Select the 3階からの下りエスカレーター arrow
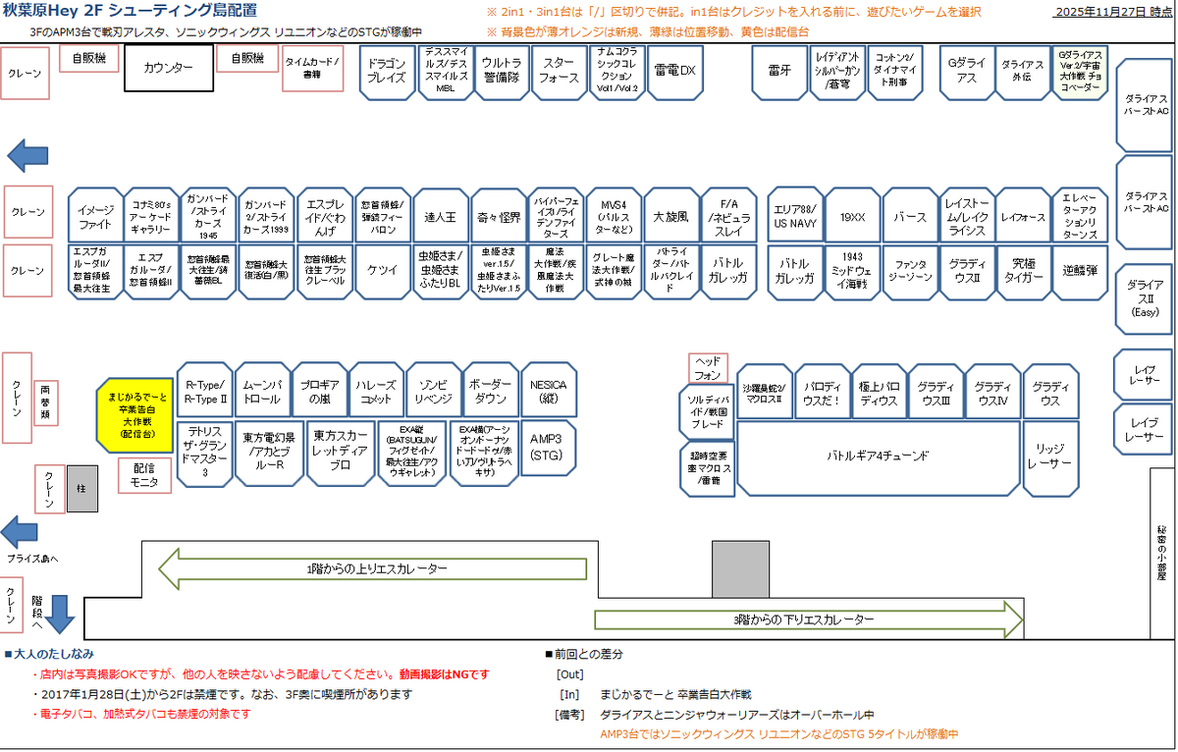The image size is (1178, 752). click(811, 619)
